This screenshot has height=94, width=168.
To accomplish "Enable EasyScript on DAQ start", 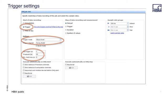I will (24, 73).
